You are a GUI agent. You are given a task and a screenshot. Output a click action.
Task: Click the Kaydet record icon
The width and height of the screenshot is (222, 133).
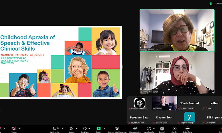[x=175, y=129]
